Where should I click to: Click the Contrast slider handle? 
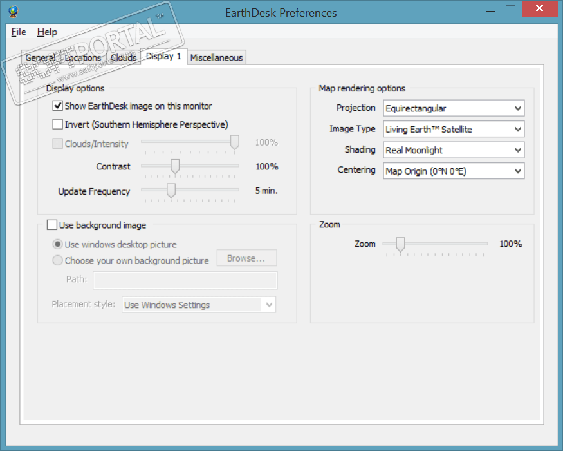(x=174, y=167)
